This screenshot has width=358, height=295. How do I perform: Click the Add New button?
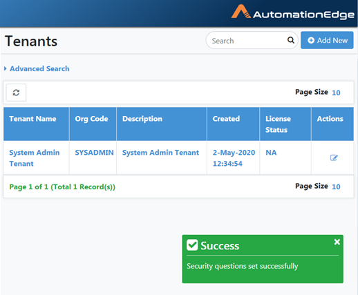[327, 40]
